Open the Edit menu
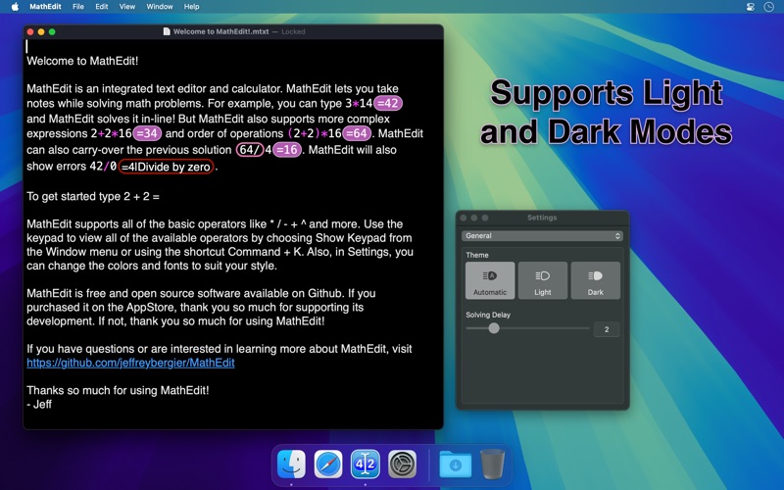784x490 pixels. pyautogui.click(x=102, y=7)
